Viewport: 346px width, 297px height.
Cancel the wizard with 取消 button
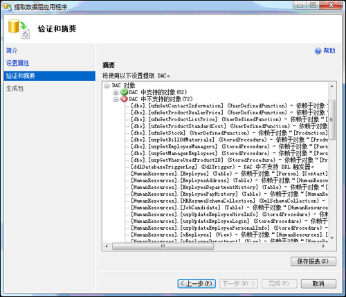click(x=318, y=283)
